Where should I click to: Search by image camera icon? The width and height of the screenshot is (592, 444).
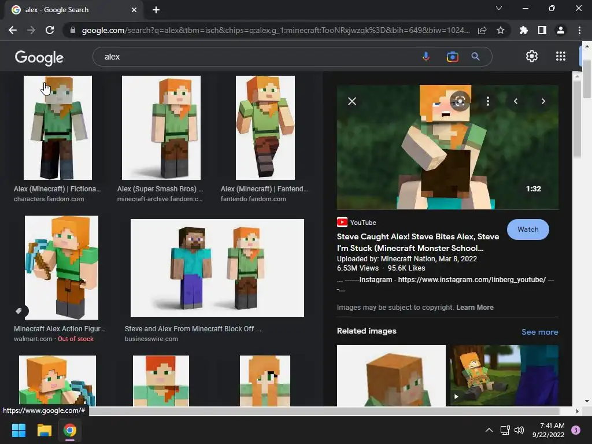click(452, 57)
